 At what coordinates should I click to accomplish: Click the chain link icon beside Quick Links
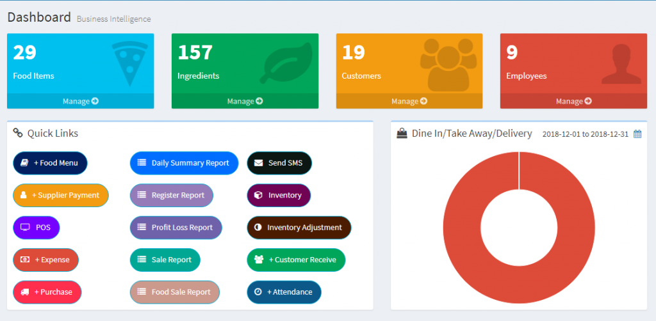point(18,133)
